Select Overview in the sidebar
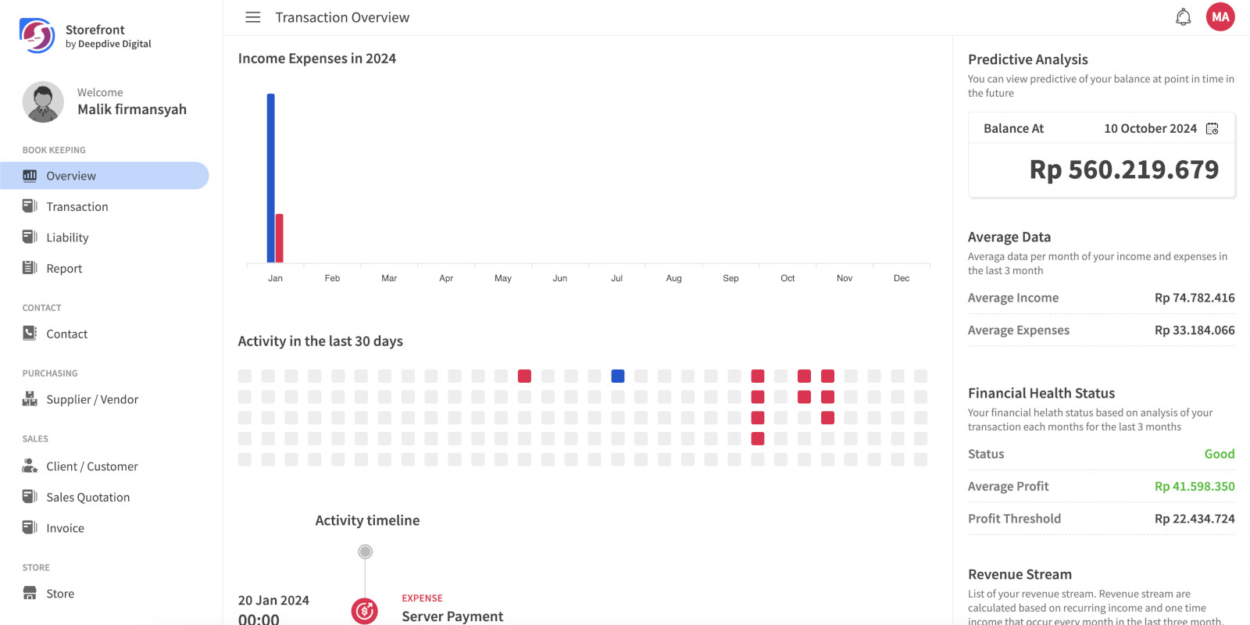The image size is (1250, 625). point(71,176)
